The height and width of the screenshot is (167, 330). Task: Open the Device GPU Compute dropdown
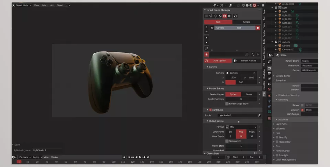pos(309,70)
